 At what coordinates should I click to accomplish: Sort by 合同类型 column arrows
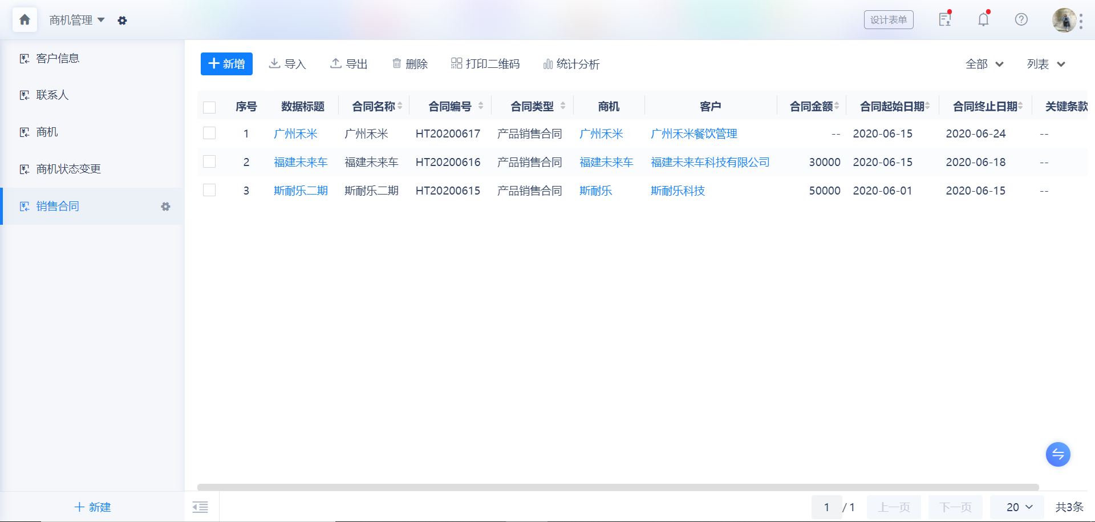[563, 106]
